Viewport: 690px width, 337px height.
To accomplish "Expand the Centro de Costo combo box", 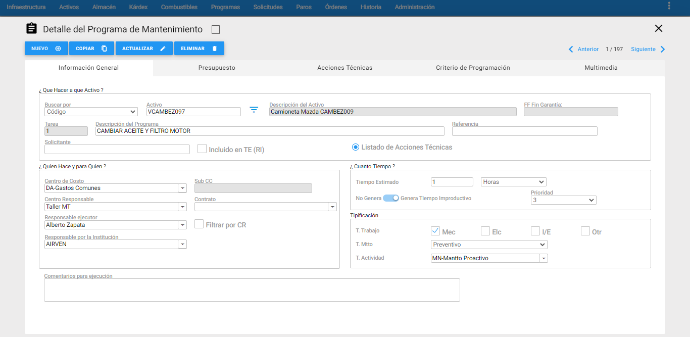I will coord(182,188).
